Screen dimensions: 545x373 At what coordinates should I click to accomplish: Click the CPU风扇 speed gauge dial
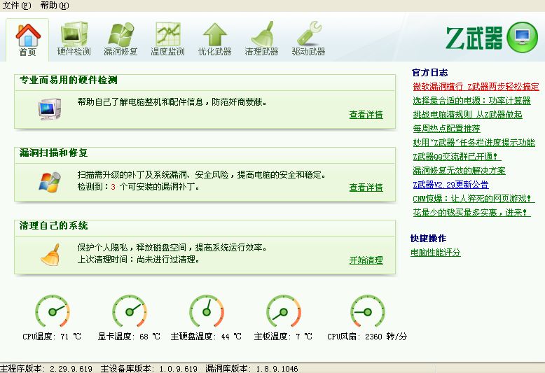[x=367, y=311]
